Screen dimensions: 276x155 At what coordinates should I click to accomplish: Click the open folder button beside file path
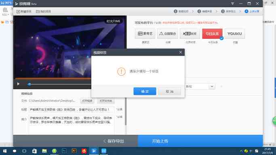[x=106, y=101]
